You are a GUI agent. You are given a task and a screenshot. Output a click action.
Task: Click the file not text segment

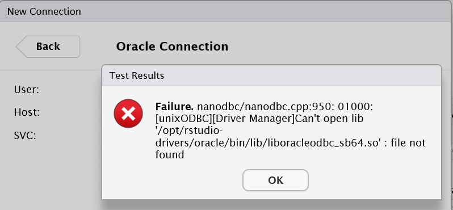(x=408, y=142)
